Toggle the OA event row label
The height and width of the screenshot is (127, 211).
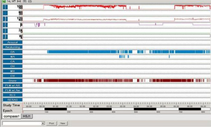[13, 52]
